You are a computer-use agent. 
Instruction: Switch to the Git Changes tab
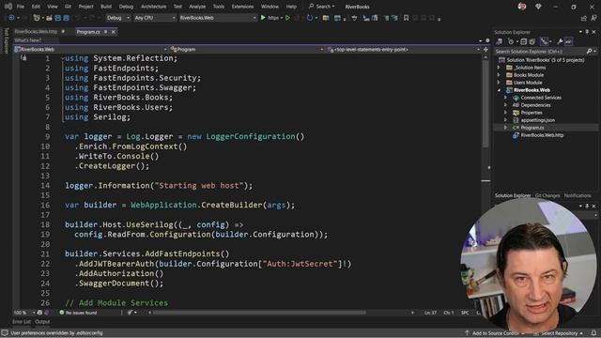(x=547, y=195)
